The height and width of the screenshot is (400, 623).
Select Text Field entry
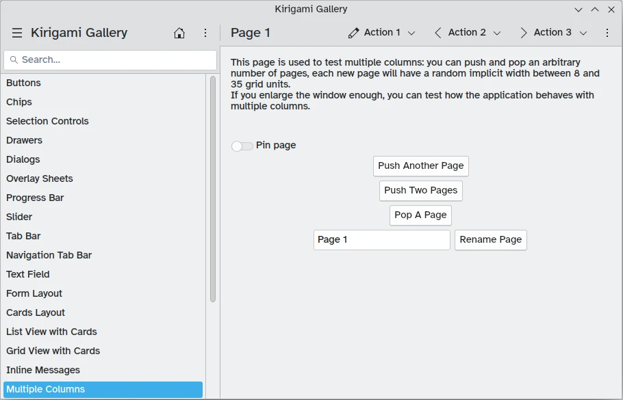103,274
